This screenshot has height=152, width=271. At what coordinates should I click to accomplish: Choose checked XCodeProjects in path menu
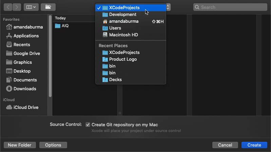tap(131, 7)
